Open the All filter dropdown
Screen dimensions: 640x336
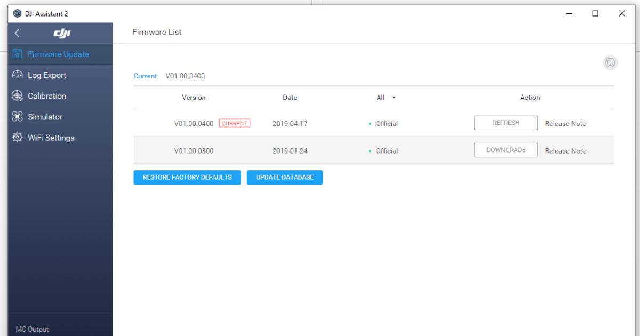pos(386,98)
